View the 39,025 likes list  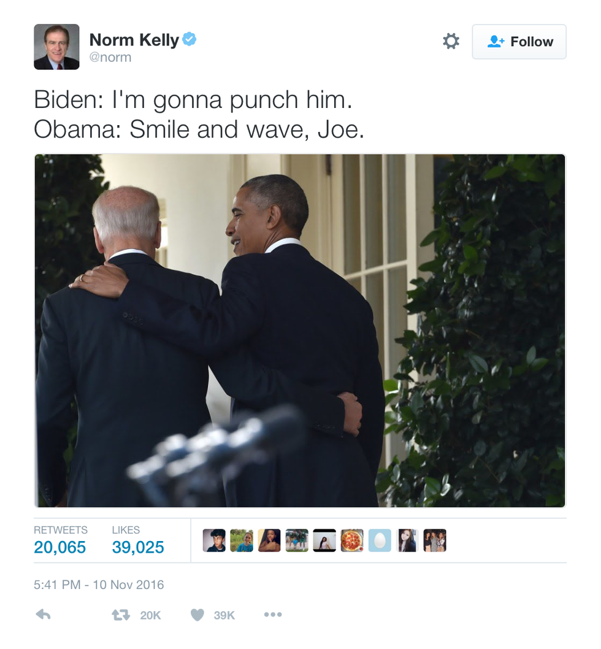click(138, 540)
